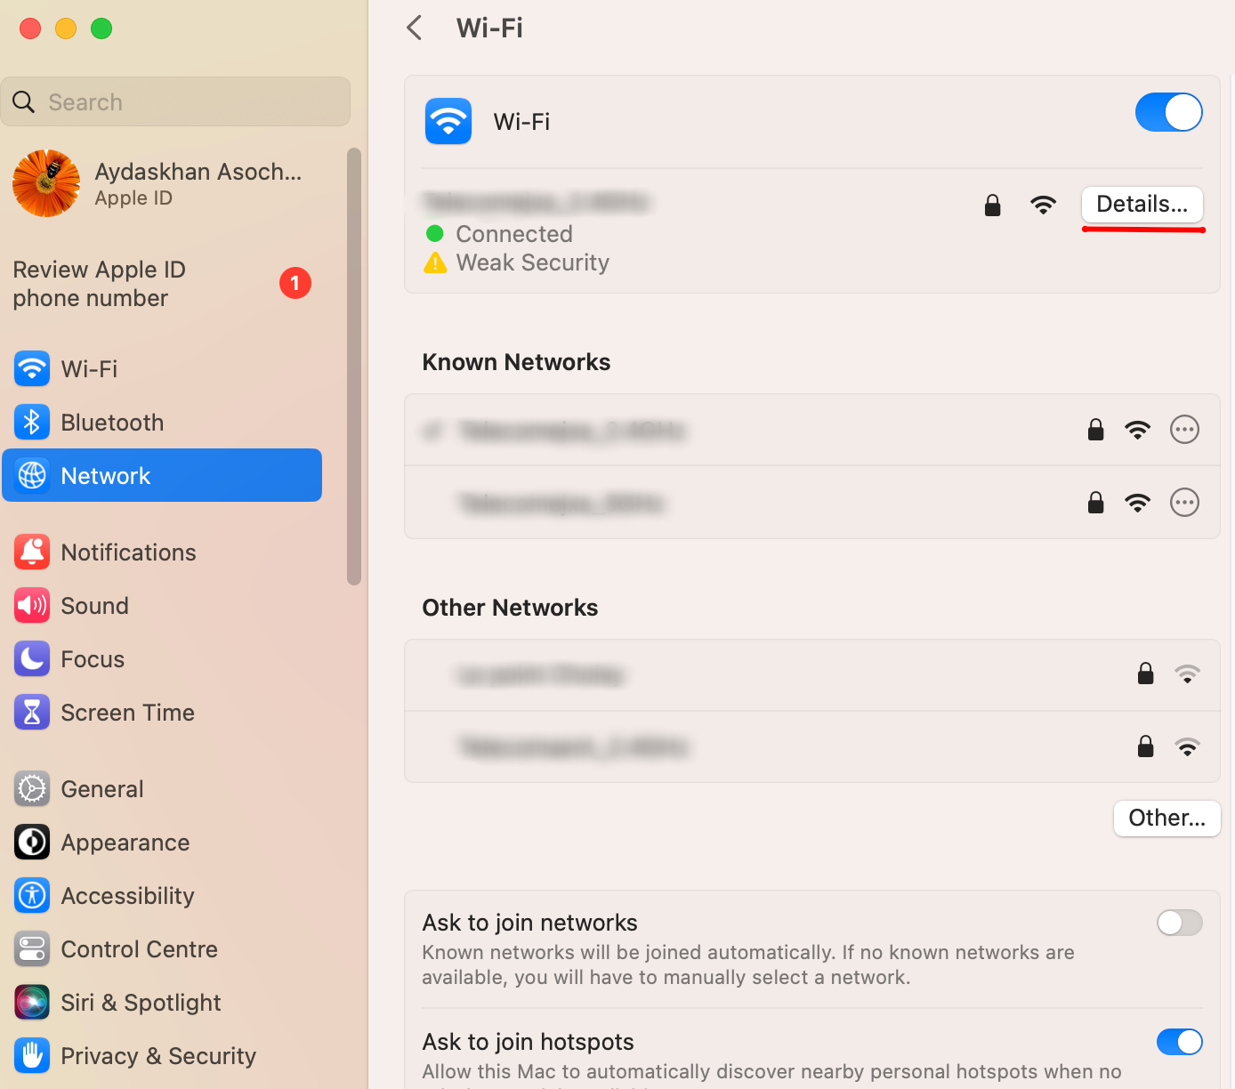Disable the Ask to join hotspots toggle

click(x=1179, y=1042)
